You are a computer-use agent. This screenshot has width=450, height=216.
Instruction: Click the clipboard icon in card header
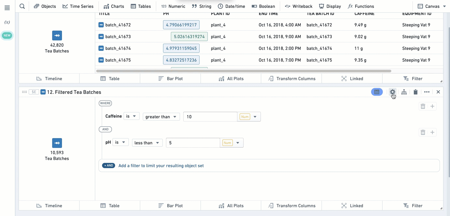click(415, 92)
